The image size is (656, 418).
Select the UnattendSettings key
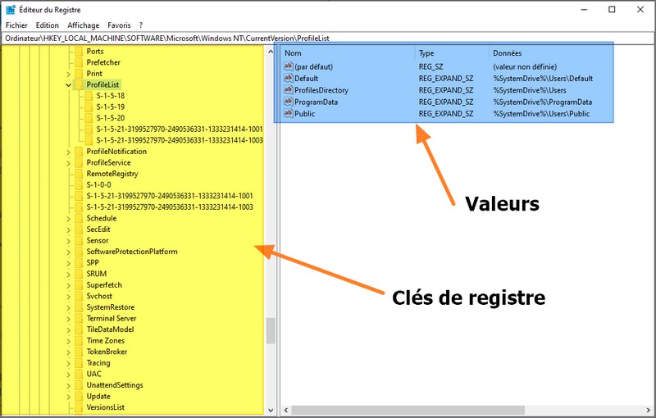point(115,385)
